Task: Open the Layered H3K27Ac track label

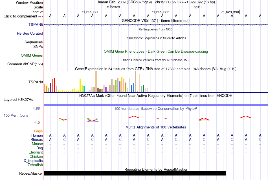Action: tap(18, 100)
